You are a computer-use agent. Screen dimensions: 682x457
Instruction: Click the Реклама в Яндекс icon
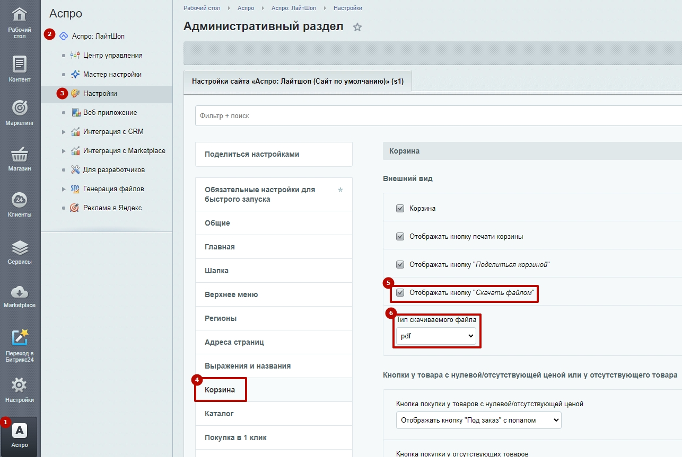pyautogui.click(x=75, y=208)
